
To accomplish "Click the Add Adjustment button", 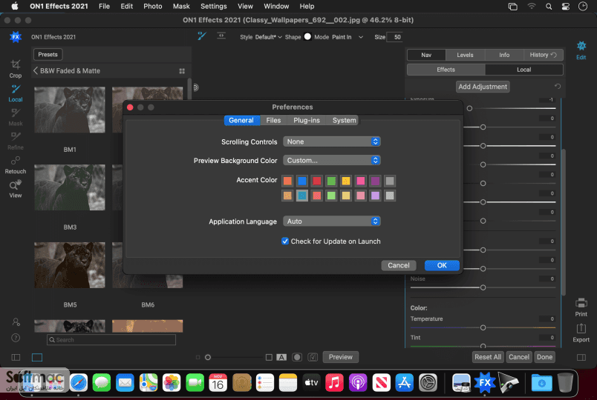I will point(483,87).
